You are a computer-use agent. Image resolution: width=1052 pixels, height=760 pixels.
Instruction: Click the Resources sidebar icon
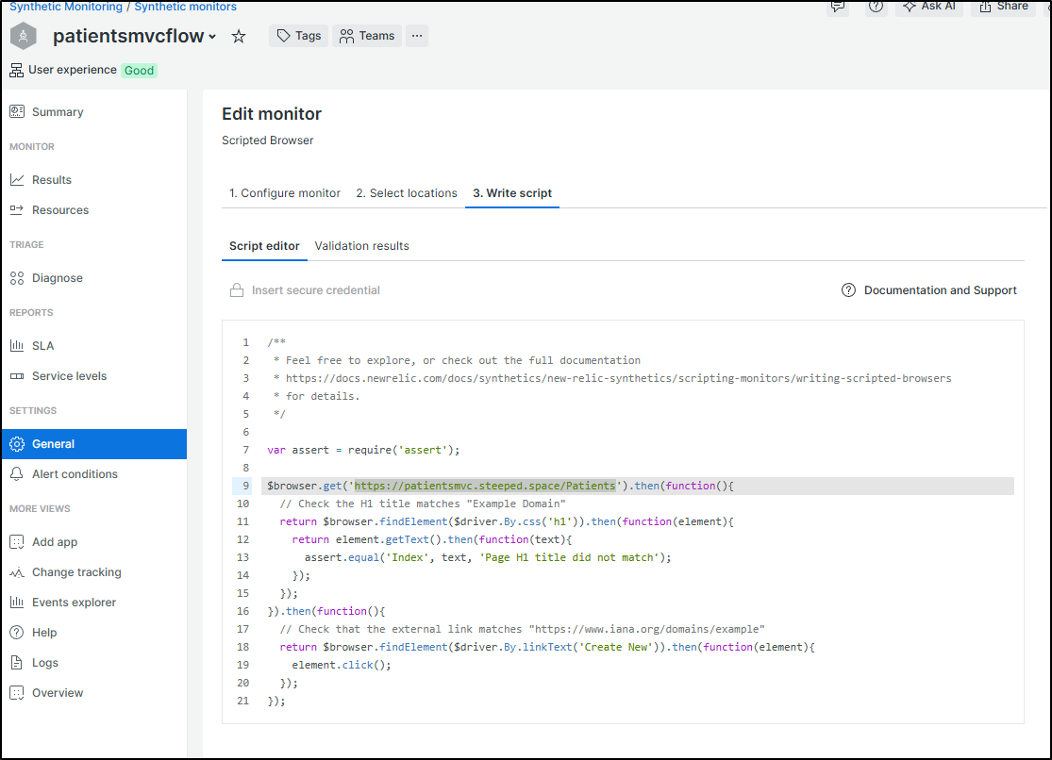pyautogui.click(x=17, y=210)
